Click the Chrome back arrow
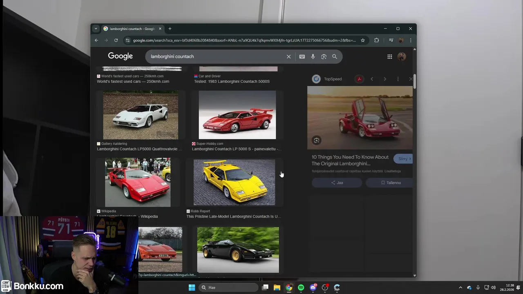This screenshot has height=294, width=523. coord(96,40)
